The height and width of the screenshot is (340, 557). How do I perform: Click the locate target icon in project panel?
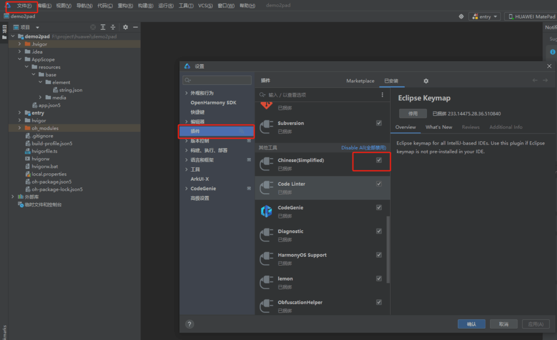point(93,27)
